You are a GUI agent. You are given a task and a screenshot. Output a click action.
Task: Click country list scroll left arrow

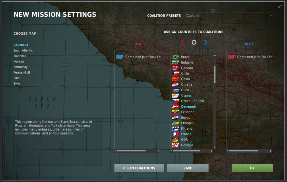(172, 151)
